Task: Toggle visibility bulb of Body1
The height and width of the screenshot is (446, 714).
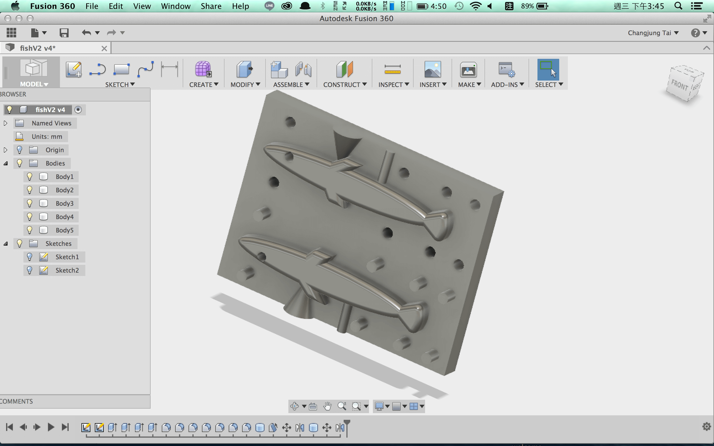Action: pyautogui.click(x=30, y=176)
